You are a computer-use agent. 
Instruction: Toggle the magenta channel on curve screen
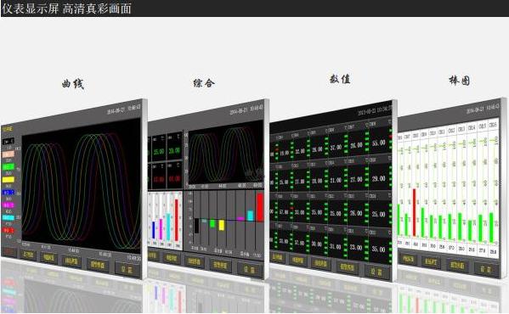[x=8, y=205]
